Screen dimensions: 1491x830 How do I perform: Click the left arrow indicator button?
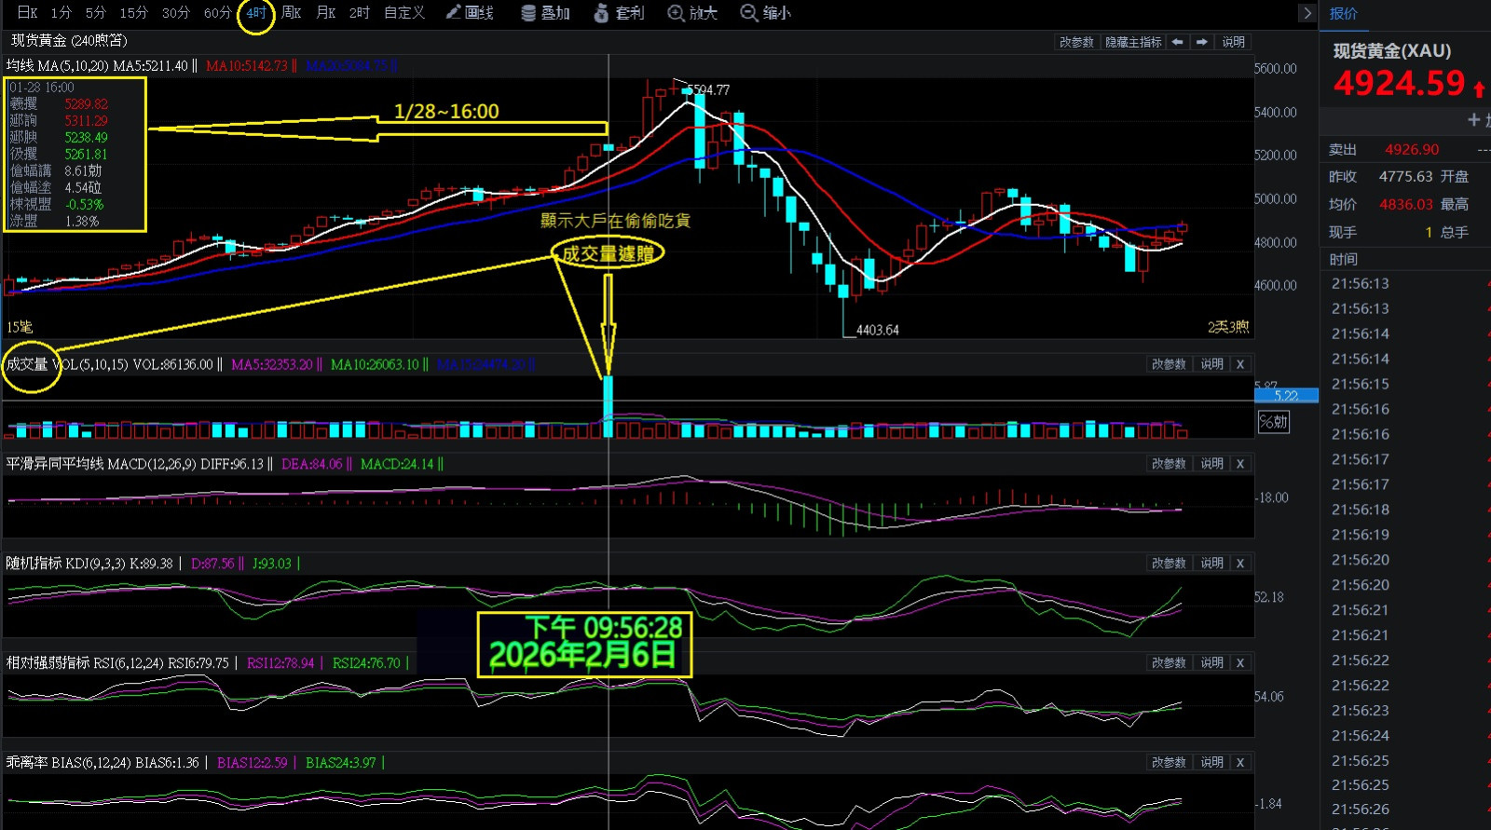1178,42
